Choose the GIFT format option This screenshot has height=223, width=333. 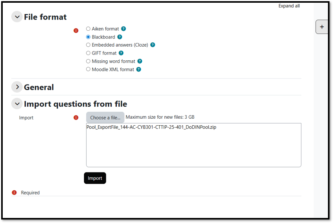point(88,53)
